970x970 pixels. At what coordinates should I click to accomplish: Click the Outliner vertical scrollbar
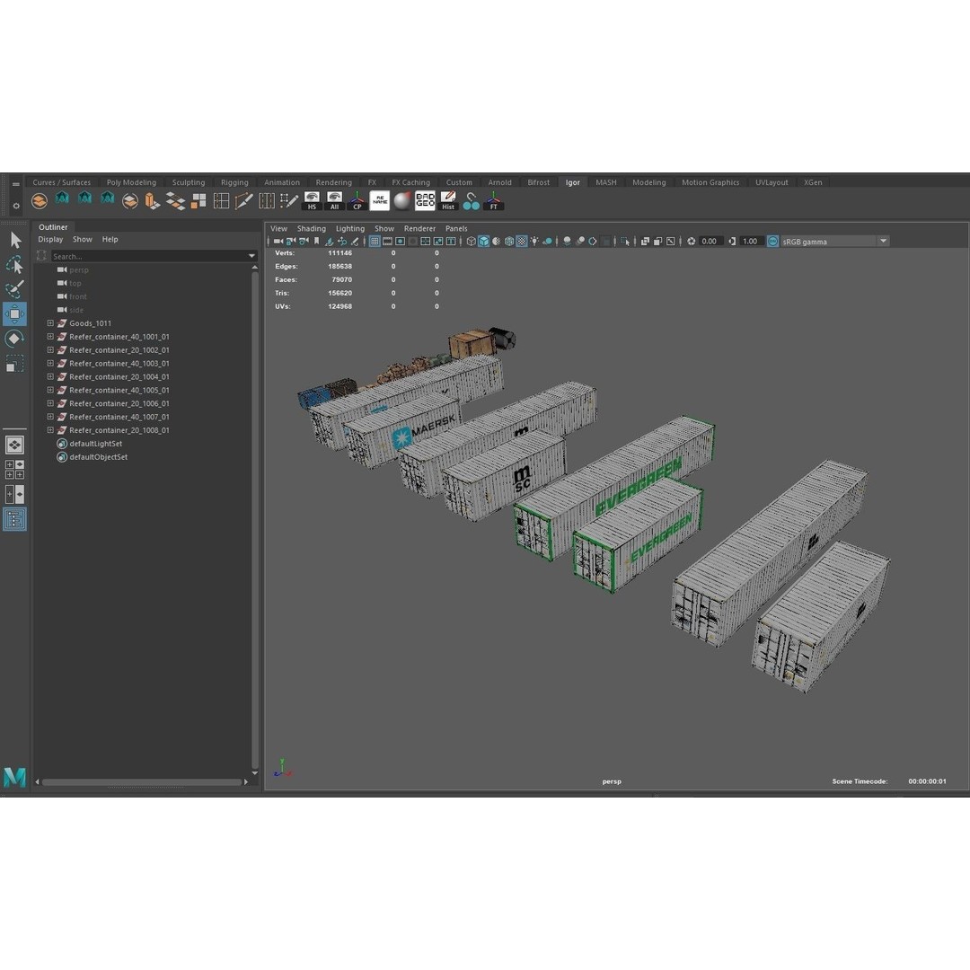coord(255,520)
